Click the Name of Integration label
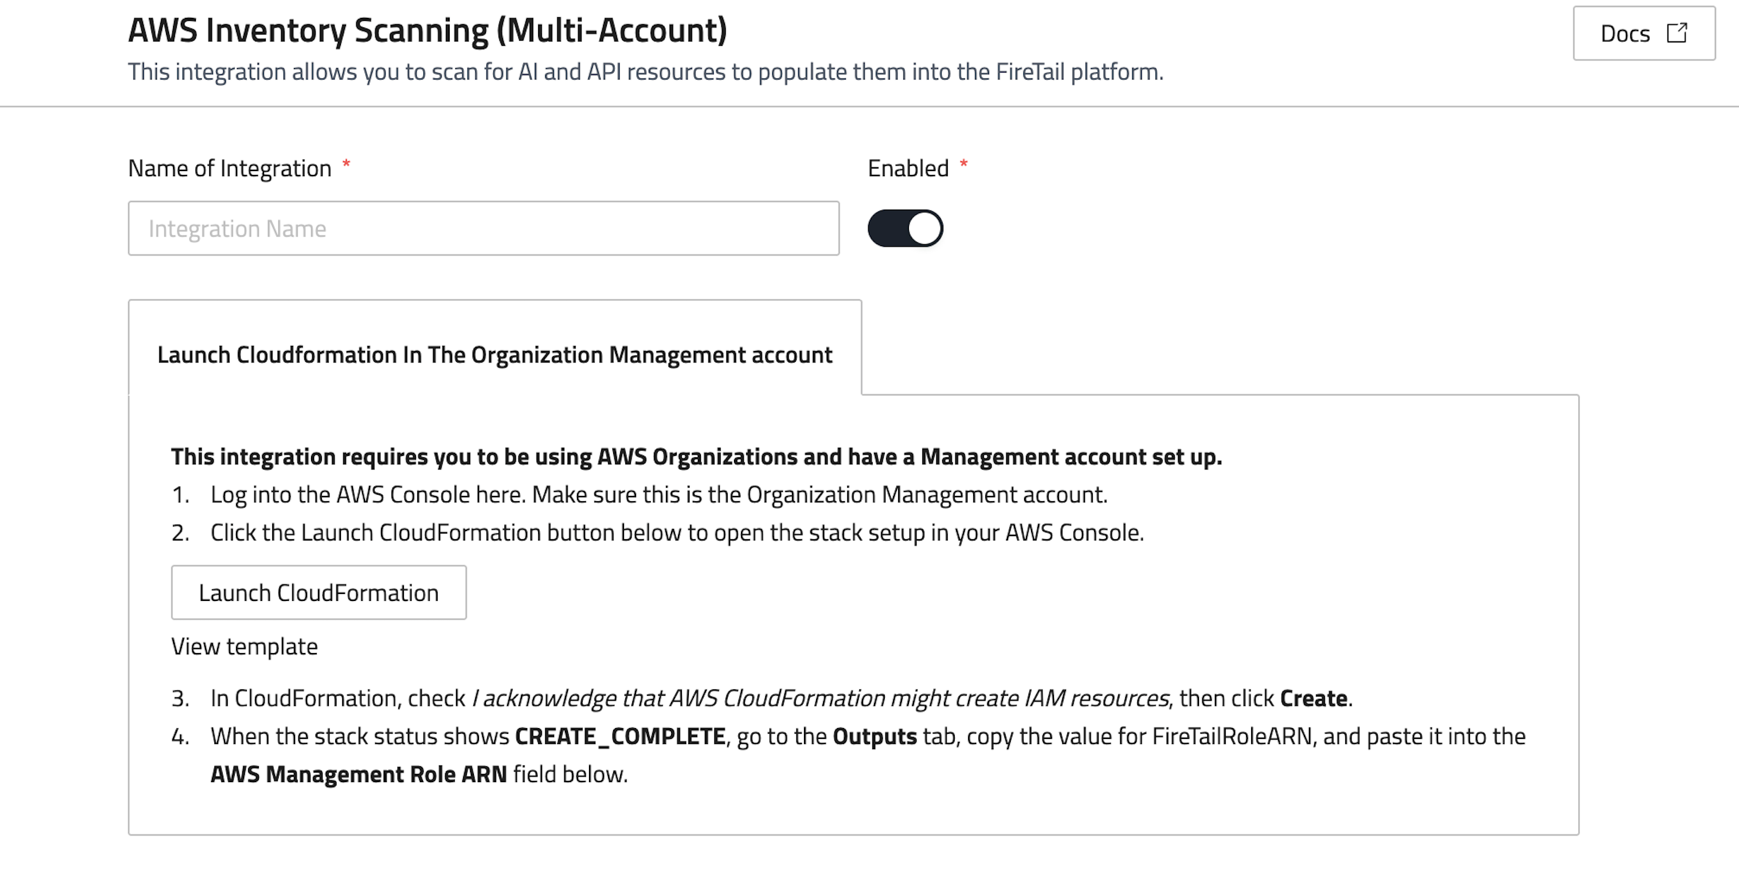 tap(230, 168)
